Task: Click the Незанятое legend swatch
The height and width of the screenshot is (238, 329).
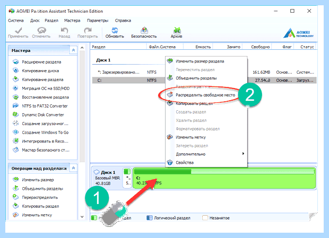Action: 205,218
